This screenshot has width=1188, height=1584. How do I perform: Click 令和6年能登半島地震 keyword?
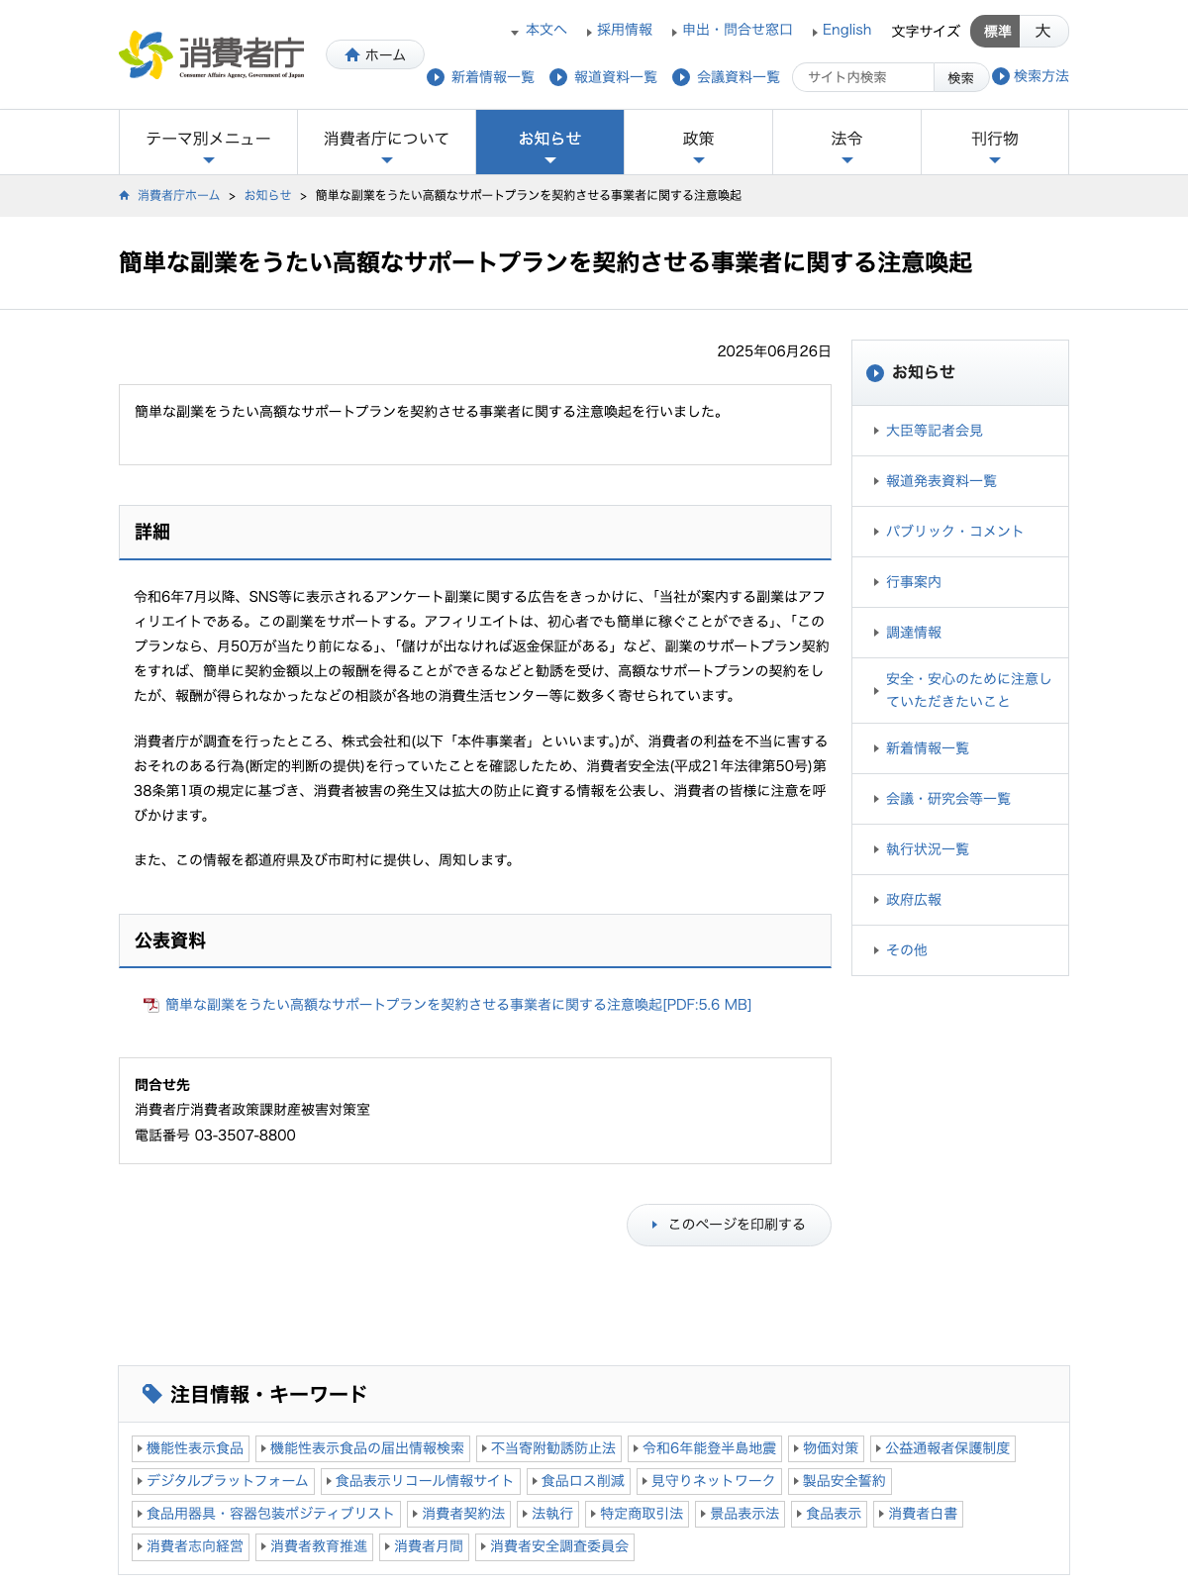pyautogui.click(x=705, y=1448)
